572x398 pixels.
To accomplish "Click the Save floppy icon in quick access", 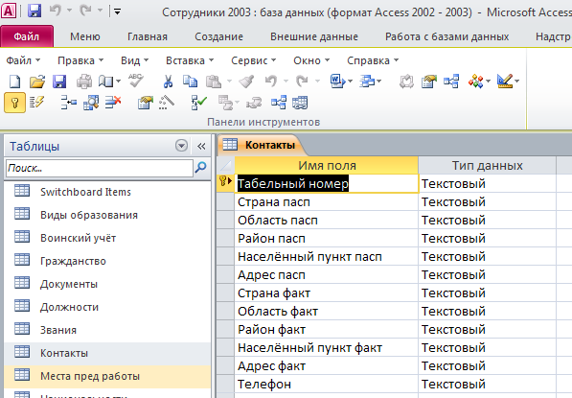I will 34,11.
